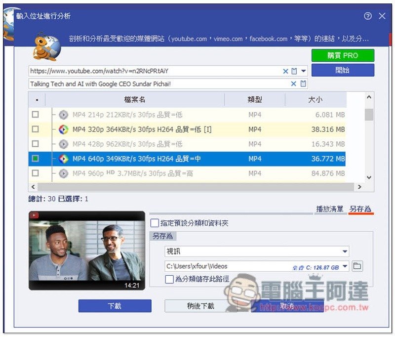Click the horizontal scrollbar track under list
395x337 pixels.
(196, 187)
